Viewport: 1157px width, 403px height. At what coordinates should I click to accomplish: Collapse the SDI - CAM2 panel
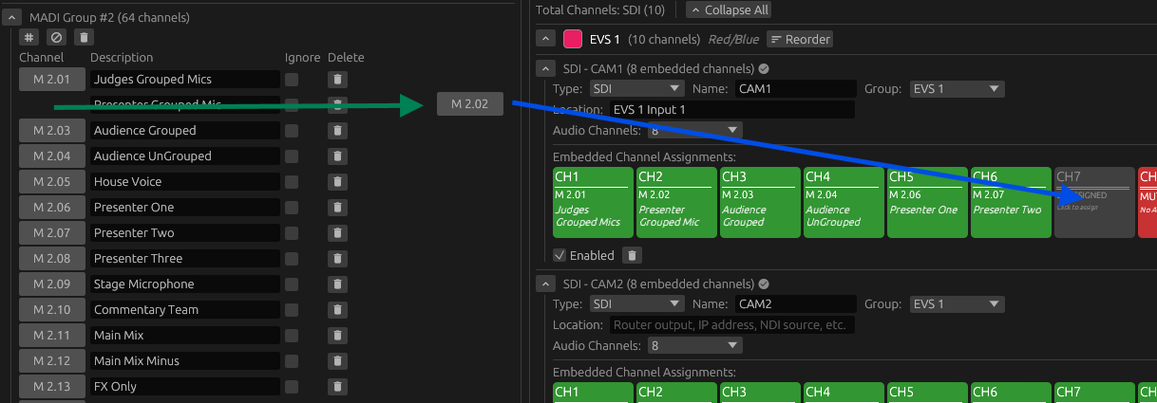[x=545, y=283]
